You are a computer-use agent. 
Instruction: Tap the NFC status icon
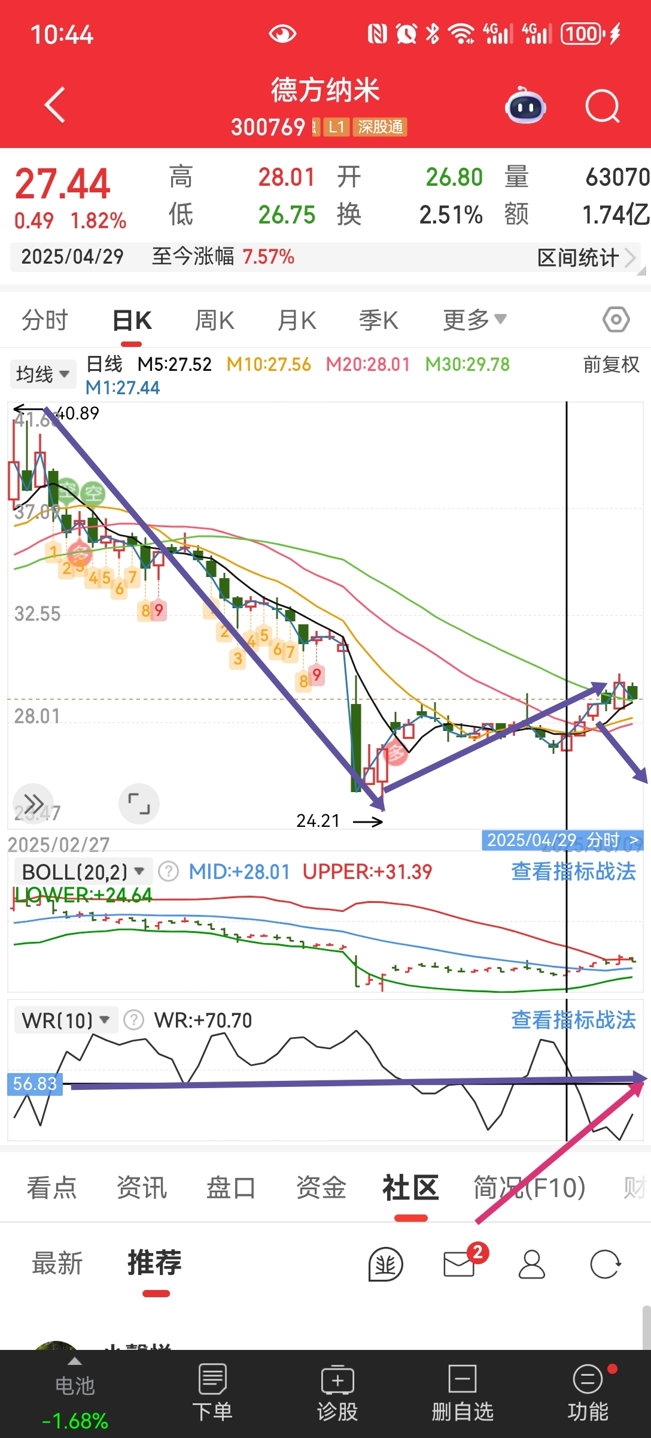click(x=377, y=34)
